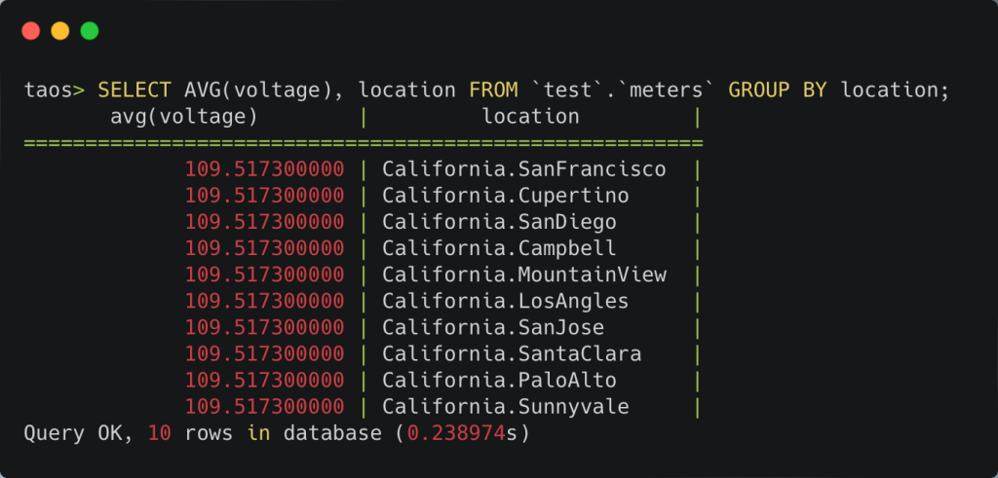
Task: Click the yellow minimize window button
Action: point(59,31)
